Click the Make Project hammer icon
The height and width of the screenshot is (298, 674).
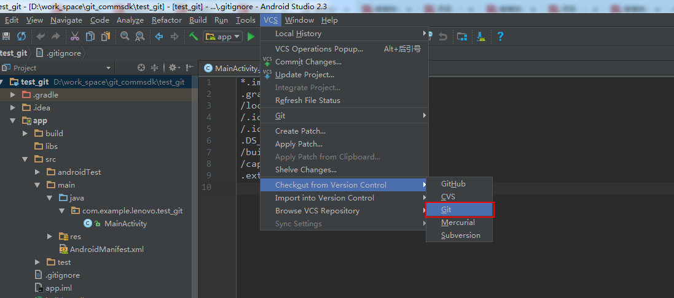194,36
